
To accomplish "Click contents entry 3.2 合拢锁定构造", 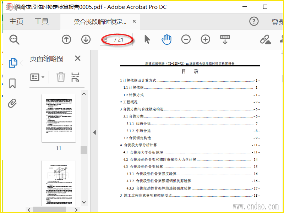I will tap(191, 138).
